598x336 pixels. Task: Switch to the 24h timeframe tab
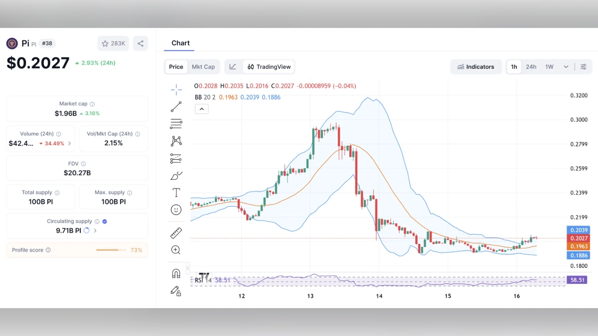[531, 66]
